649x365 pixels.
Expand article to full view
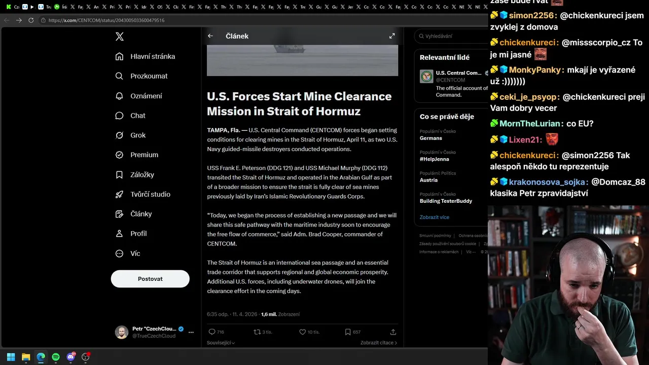(392, 36)
